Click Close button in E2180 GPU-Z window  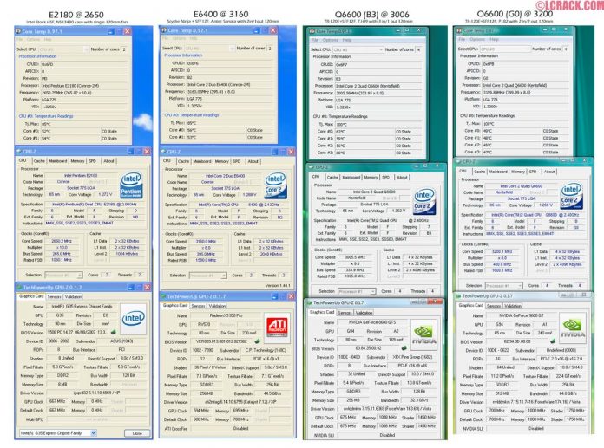[137, 433]
